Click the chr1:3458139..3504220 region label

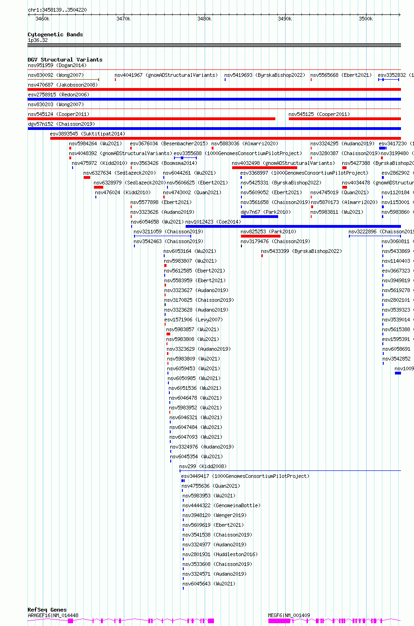[x=57, y=10]
